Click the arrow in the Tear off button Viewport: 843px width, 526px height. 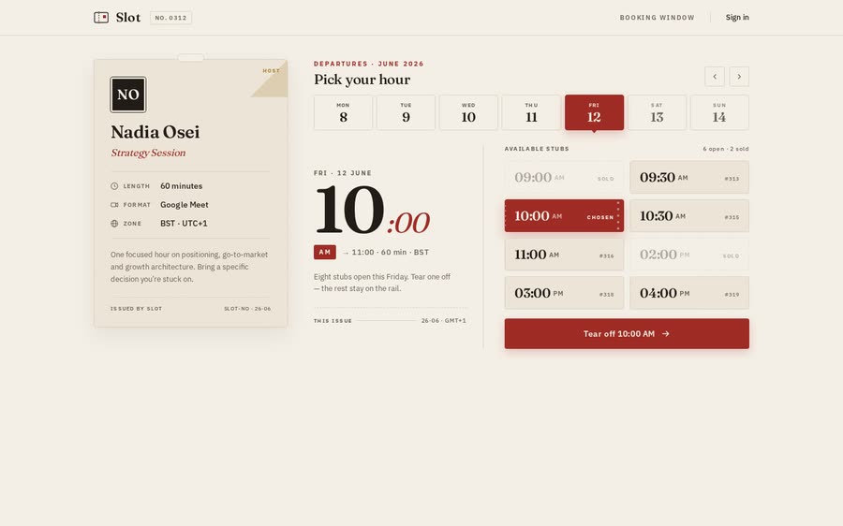click(666, 333)
